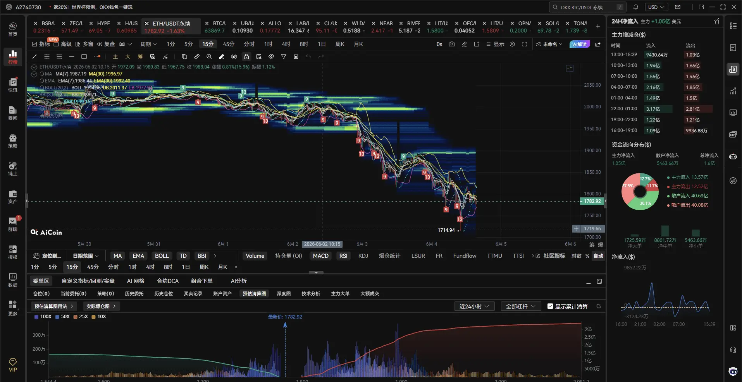Open the 快讯 news flash sidebar icon
This screenshot has height=382, width=742.
(13, 85)
